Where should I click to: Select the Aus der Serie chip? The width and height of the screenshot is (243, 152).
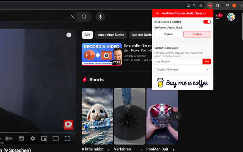point(140,35)
